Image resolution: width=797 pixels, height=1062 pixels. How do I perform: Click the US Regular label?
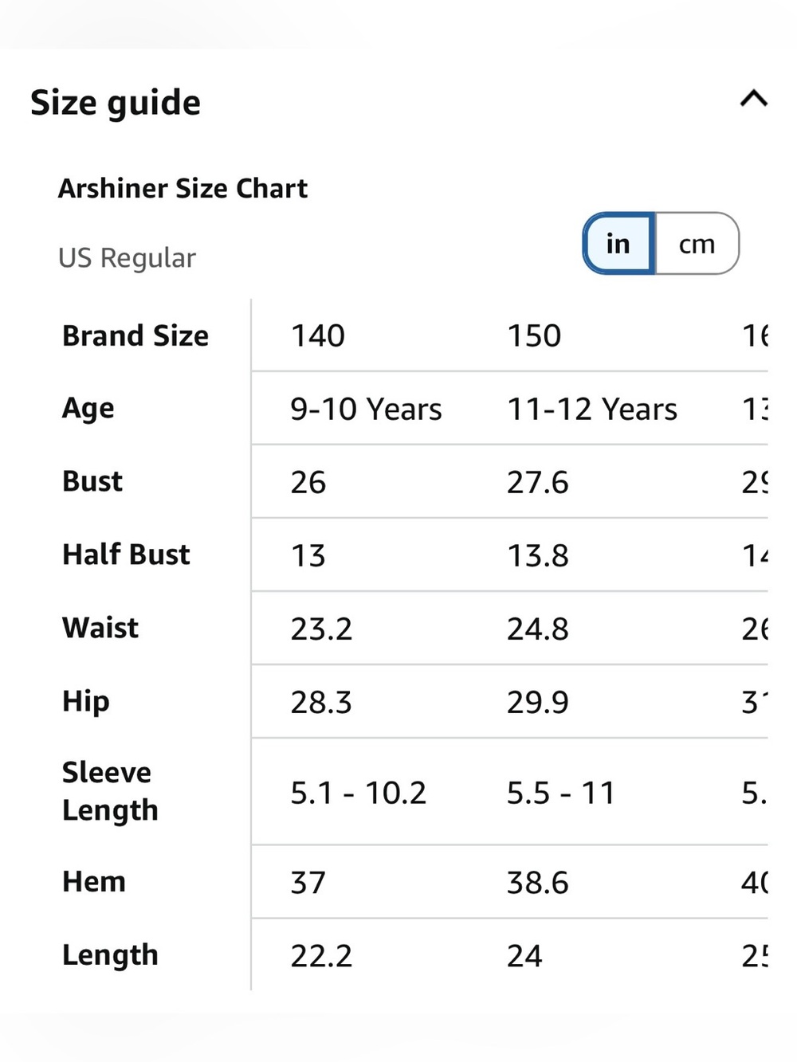pos(127,258)
